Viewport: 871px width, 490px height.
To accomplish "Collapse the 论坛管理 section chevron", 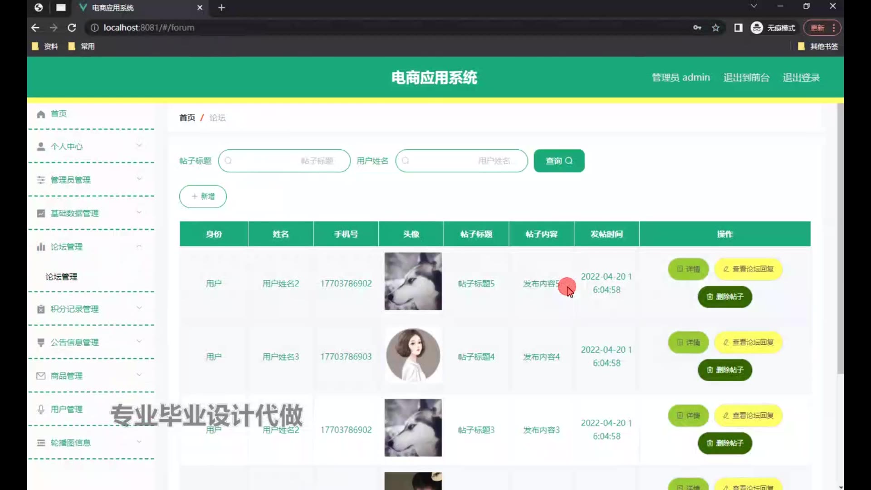I will click(139, 246).
